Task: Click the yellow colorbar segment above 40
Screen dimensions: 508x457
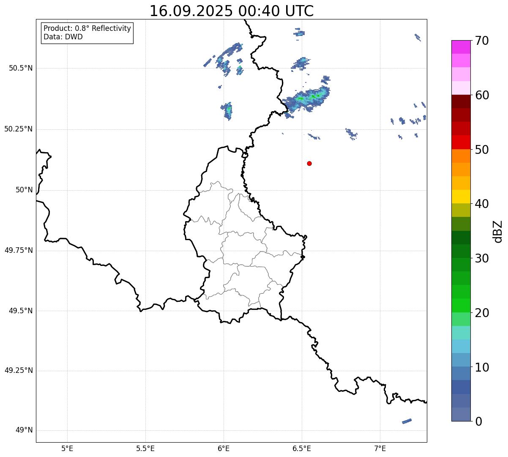Action: pos(461,197)
